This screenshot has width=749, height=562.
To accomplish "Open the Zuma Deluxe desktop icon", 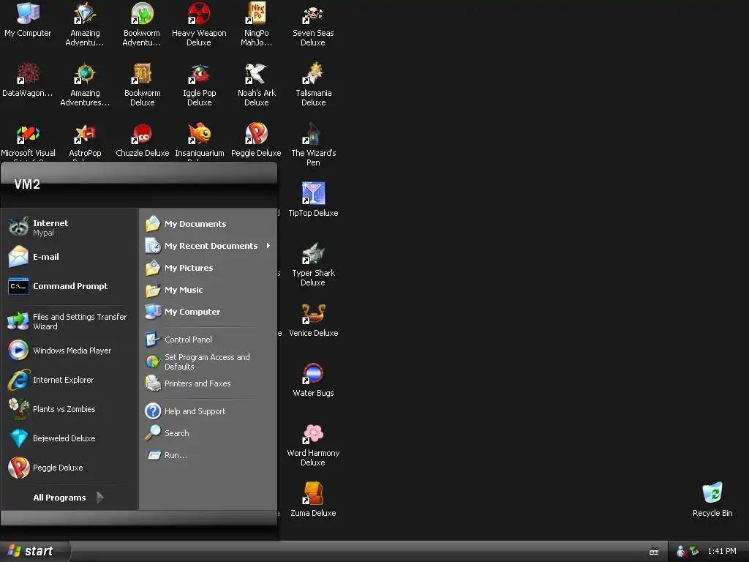I will click(313, 500).
